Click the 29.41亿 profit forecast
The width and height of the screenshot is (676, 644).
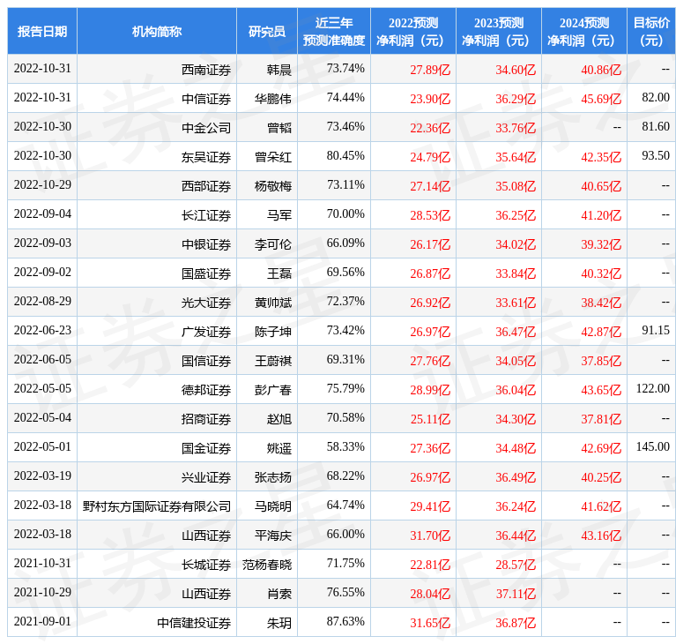(430, 506)
